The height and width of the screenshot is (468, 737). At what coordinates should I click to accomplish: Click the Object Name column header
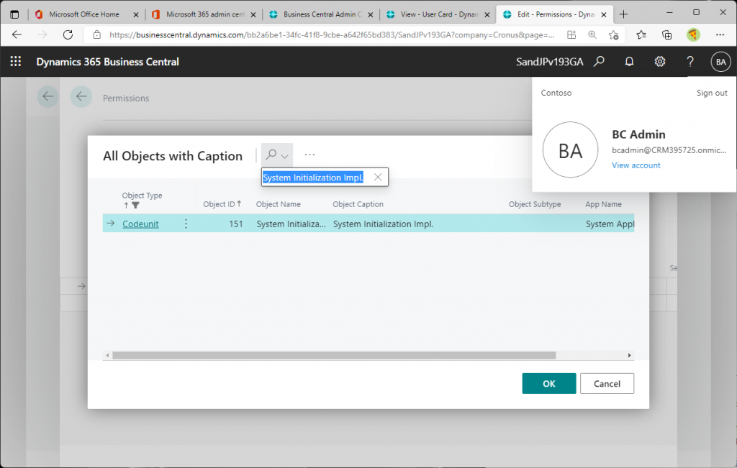279,204
